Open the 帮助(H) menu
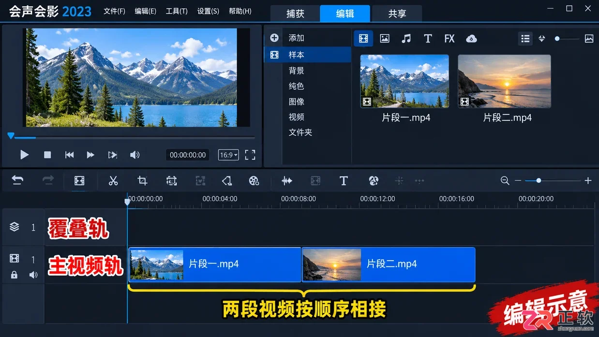Screen dimensions: 599x337 point(240,11)
